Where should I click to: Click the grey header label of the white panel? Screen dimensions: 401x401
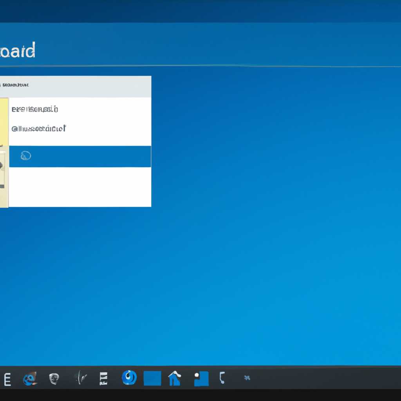click(x=15, y=85)
